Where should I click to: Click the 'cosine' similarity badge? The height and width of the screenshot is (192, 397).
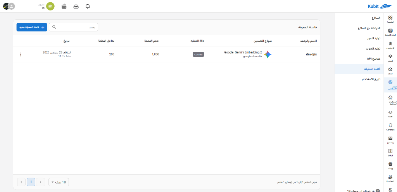(198, 54)
